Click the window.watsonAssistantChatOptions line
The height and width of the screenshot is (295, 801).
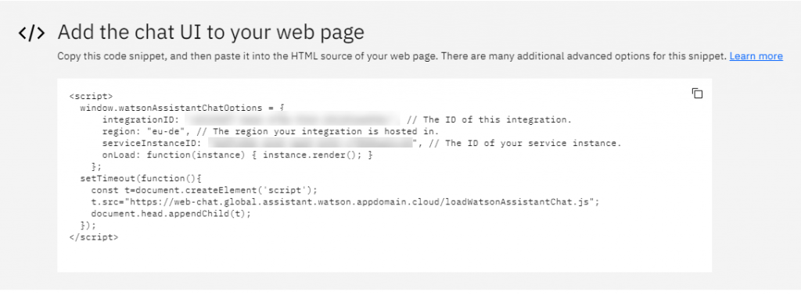click(181, 108)
